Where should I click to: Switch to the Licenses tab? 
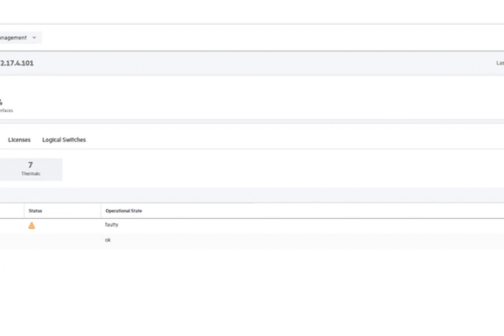pyautogui.click(x=19, y=140)
